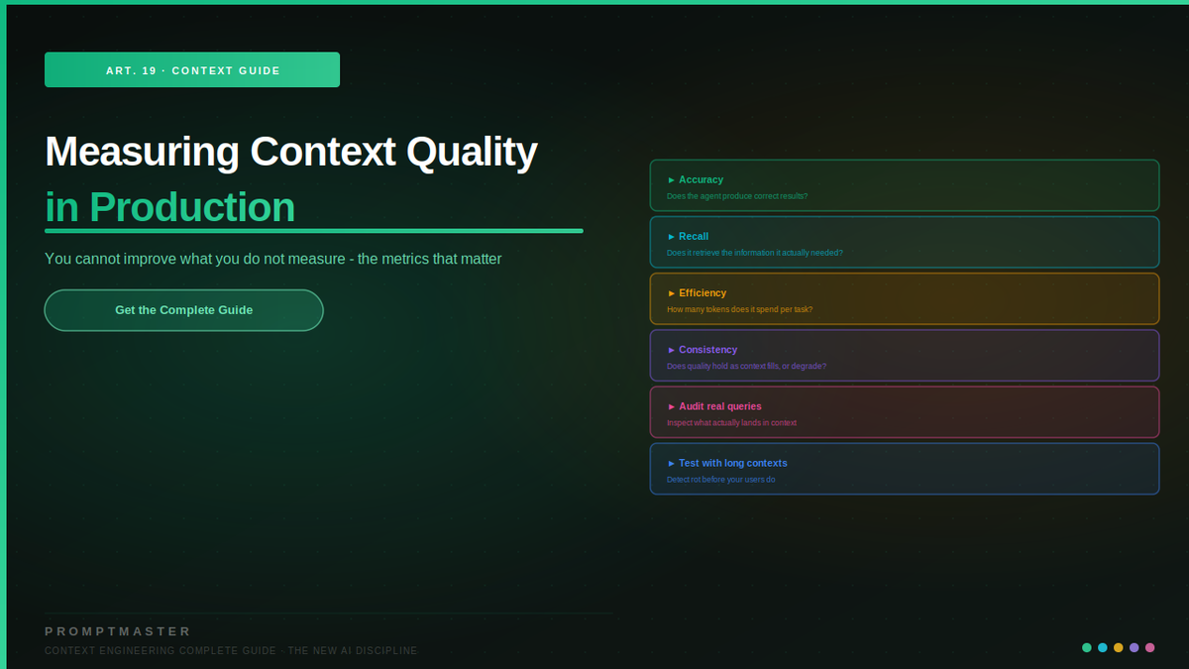Select the purple dot indicator

click(1135, 647)
